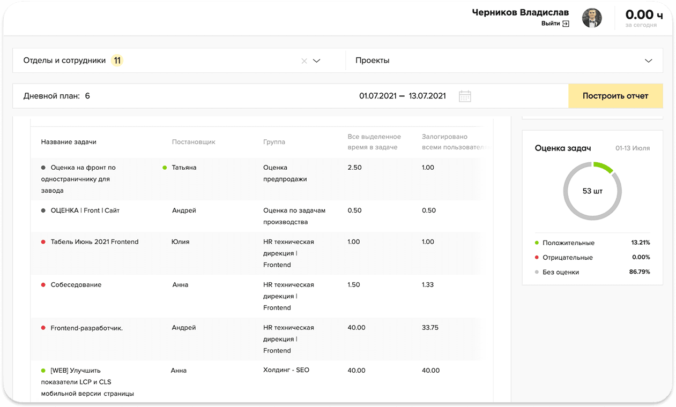
Task: Click red status dot of Собеседование task
Action: (43, 285)
